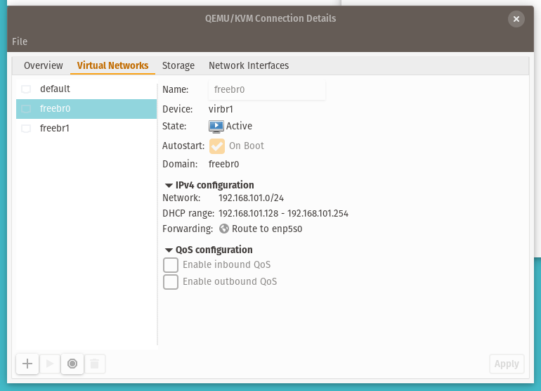Click the start network play icon
The width and height of the screenshot is (541, 391).
(x=50, y=364)
